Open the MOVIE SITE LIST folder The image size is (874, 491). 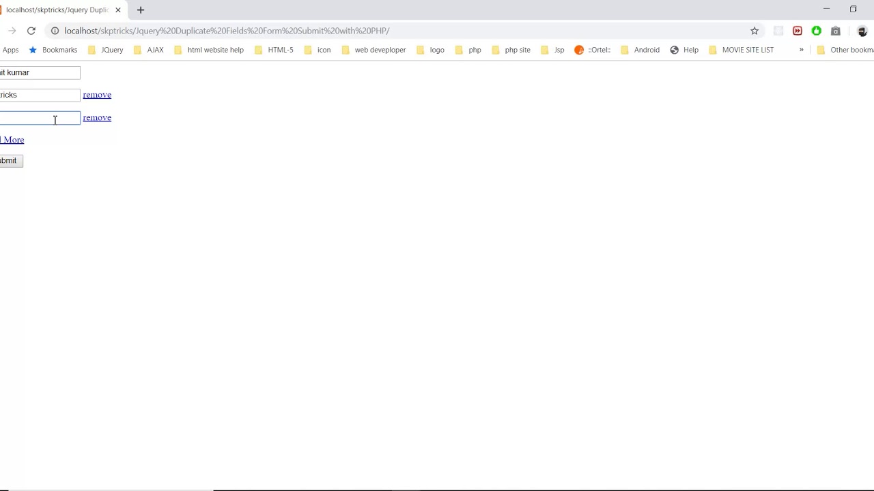(x=742, y=50)
